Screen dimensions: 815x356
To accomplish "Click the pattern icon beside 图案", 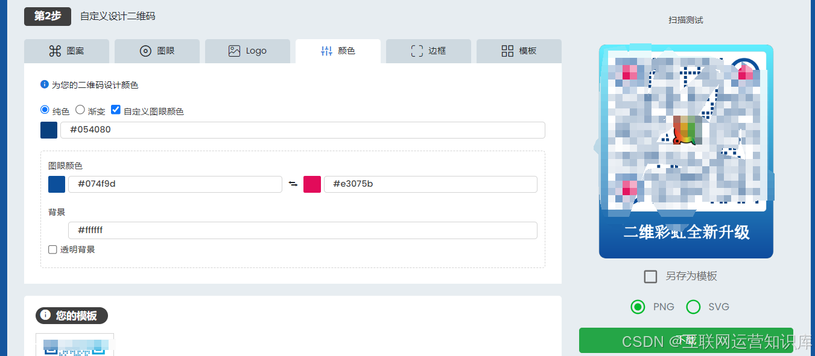I will 55,51.
